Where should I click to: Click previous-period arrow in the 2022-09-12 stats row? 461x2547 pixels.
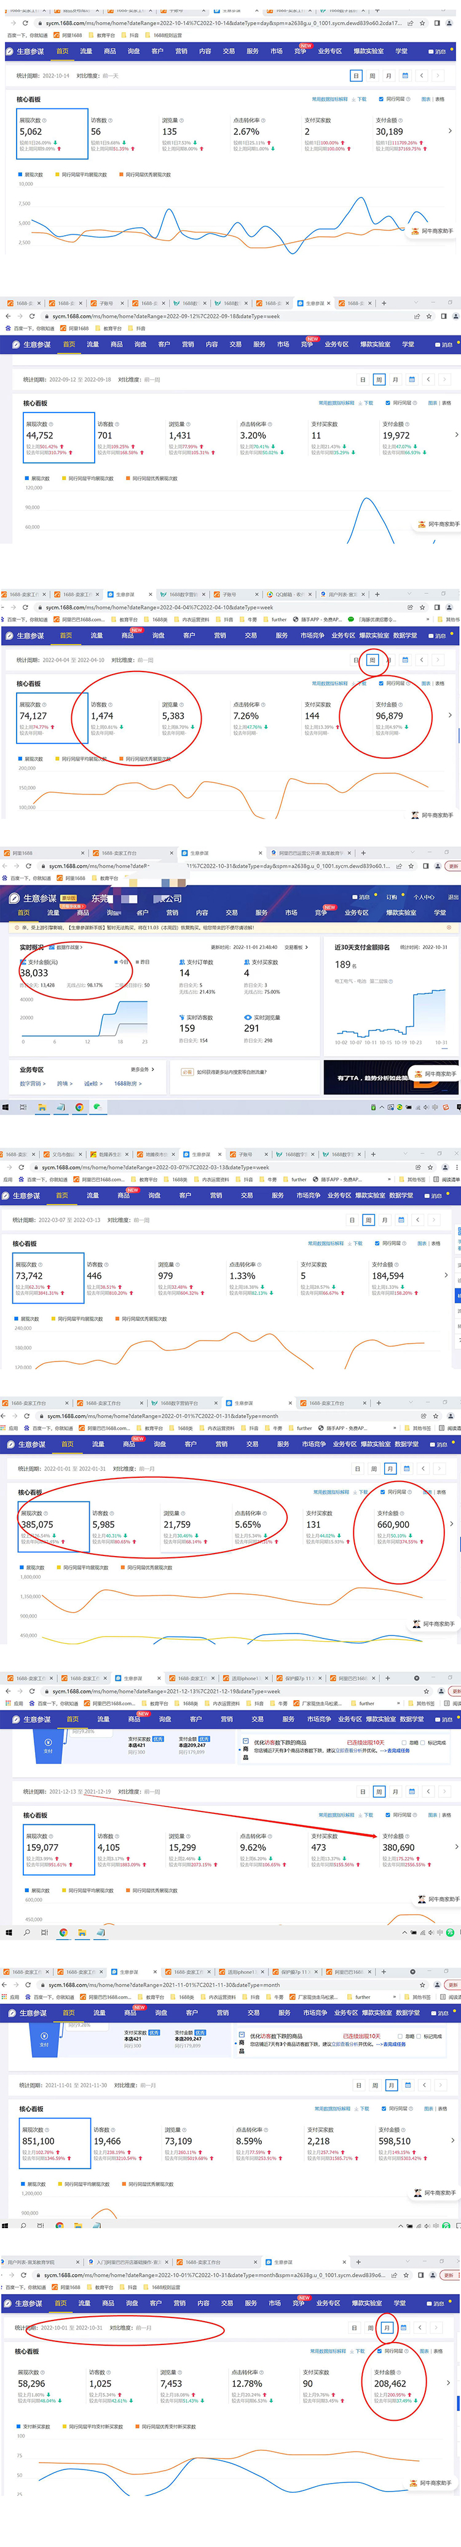[427, 380]
